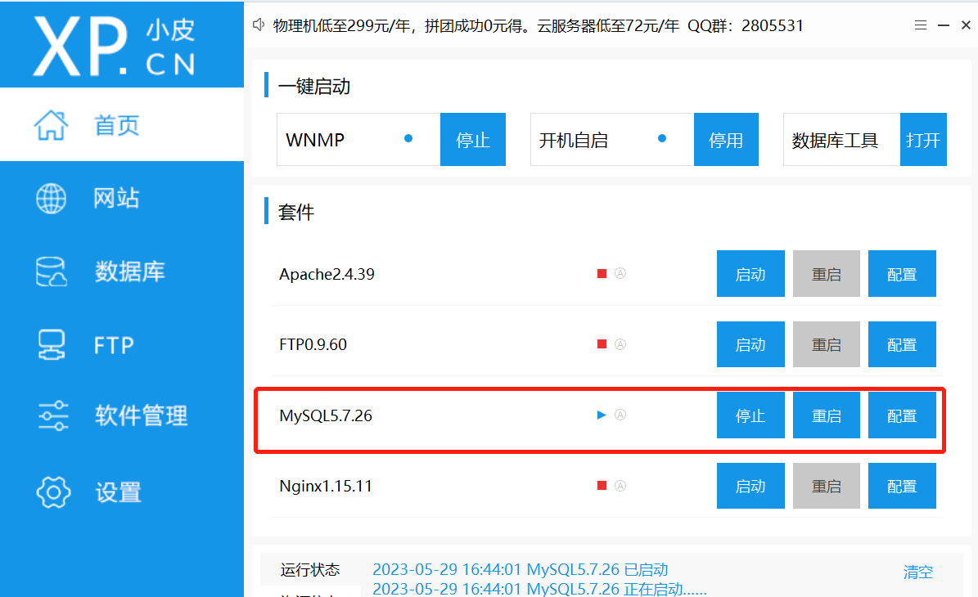Disable 开机自启 with the 停用 button

coord(726,140)
